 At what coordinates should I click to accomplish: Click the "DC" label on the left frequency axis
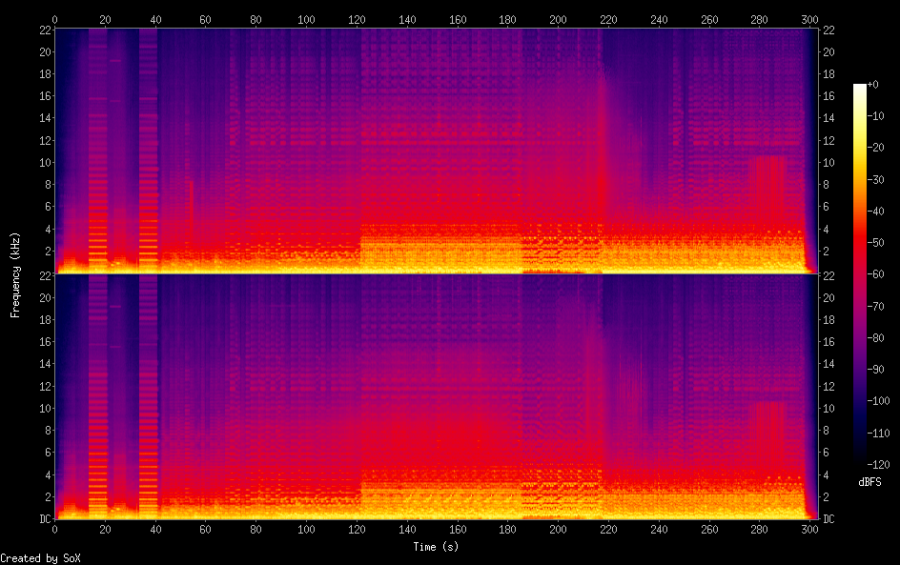(x=46, y=518)
